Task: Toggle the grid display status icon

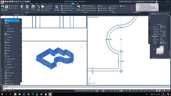Action: coord(95,91)
